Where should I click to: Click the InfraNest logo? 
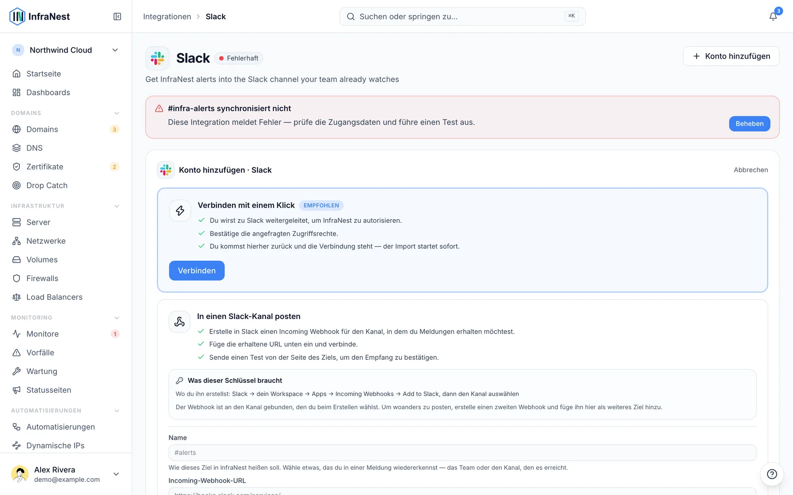point(39,16)
